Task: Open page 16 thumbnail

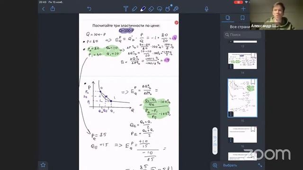Action: (242, 135)
